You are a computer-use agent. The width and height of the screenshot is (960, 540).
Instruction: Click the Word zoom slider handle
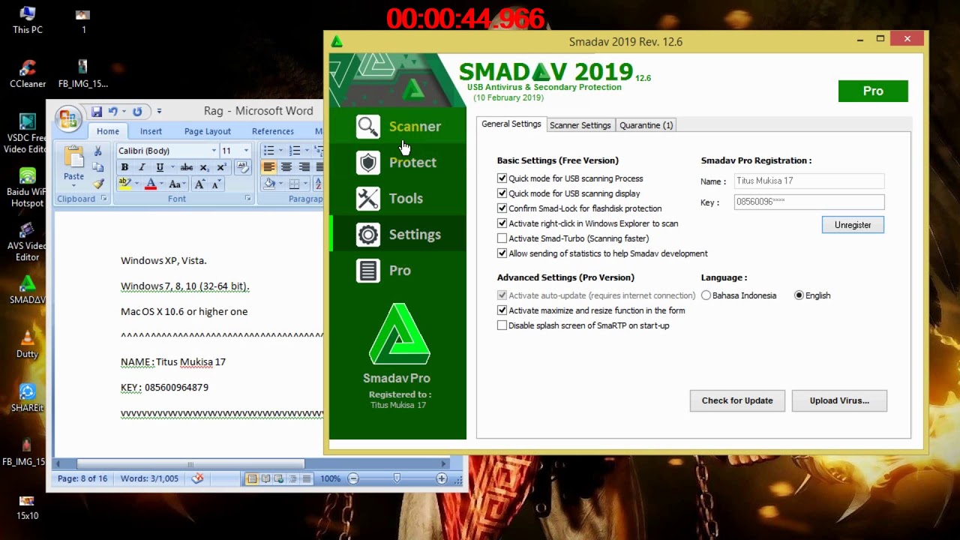[397, 478]
